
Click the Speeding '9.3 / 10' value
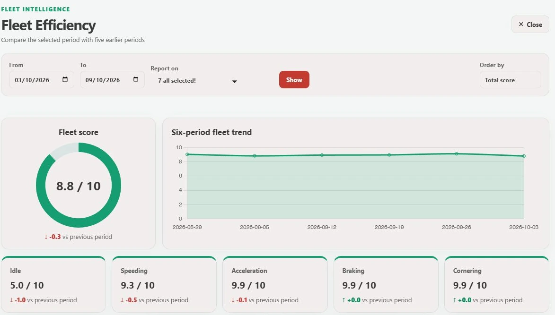pos(138,285)
